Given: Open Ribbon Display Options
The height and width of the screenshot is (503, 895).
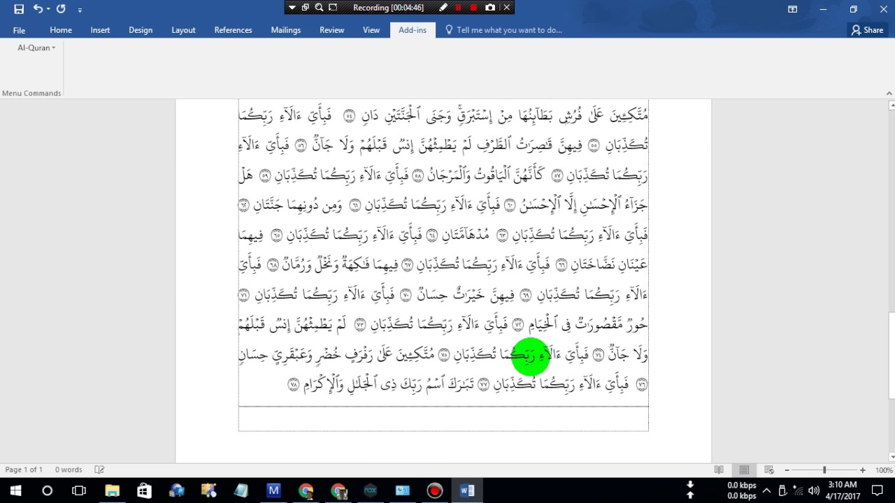Looking at the screenshot, I should tap(792, 9).
